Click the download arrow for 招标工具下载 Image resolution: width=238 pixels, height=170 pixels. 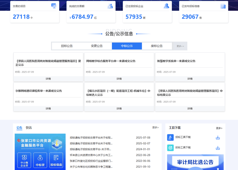coord(218,137)
